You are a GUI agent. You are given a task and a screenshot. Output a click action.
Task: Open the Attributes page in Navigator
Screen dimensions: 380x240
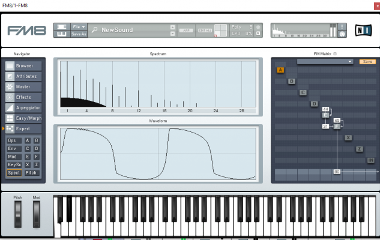click(23, 76)
